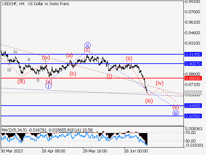Image resolution: width=206 pixels, height=155 pixels.
Task: Click the chart title 'USDCHF, H4: US Dollar vs Swiss Franc'
Action: 36,4
